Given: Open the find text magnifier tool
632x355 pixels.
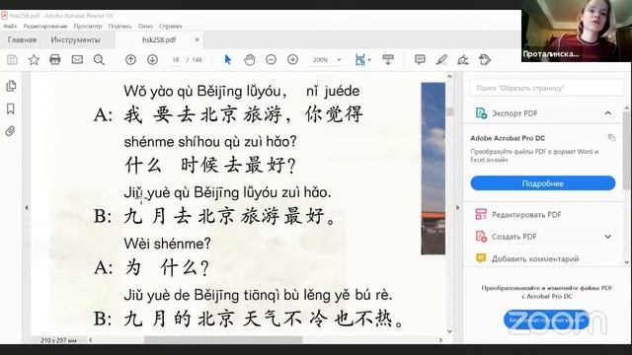Looking at the screenshot, I should click(x=99, y=60).
